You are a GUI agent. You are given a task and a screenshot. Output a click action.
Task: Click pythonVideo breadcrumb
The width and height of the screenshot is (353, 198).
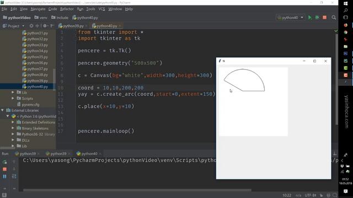17,18
